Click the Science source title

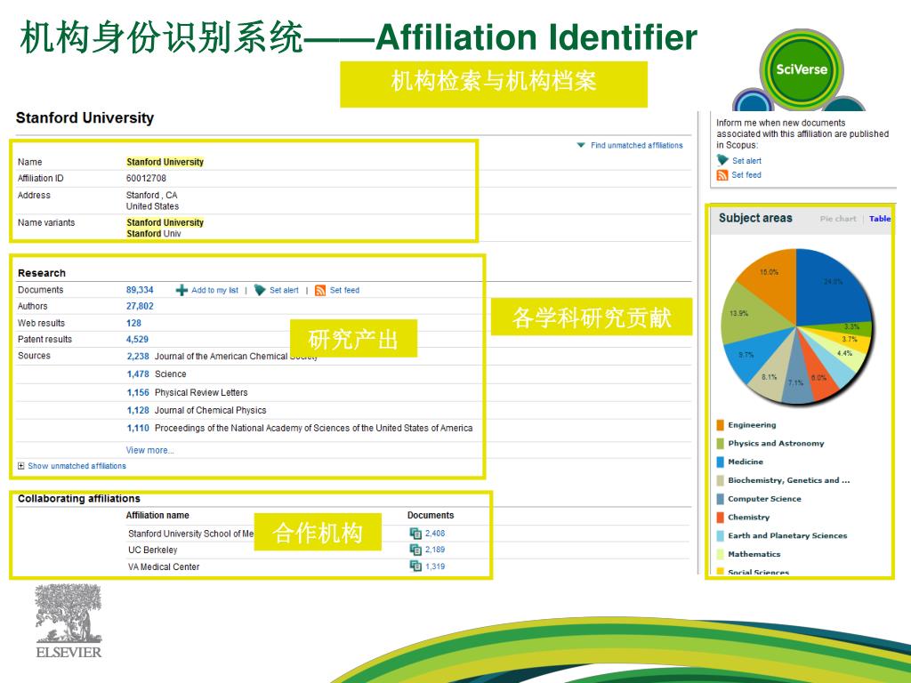point(170,374)
